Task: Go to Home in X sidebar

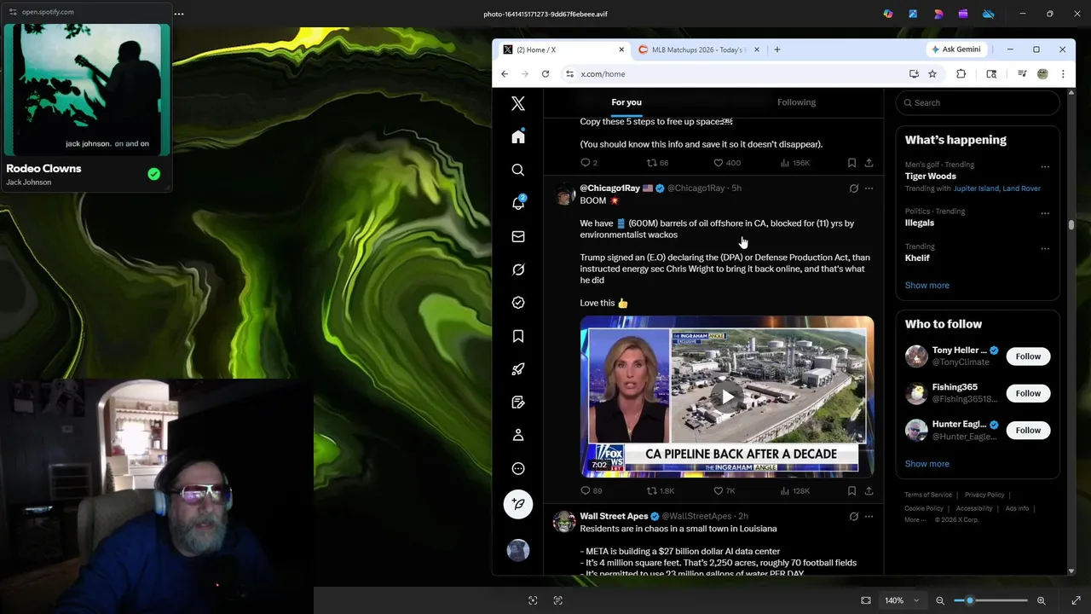Action: pos(518,137)
